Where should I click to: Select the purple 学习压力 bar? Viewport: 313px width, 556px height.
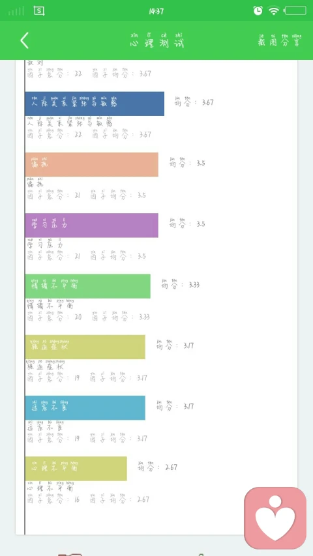[x=91, y=225]
